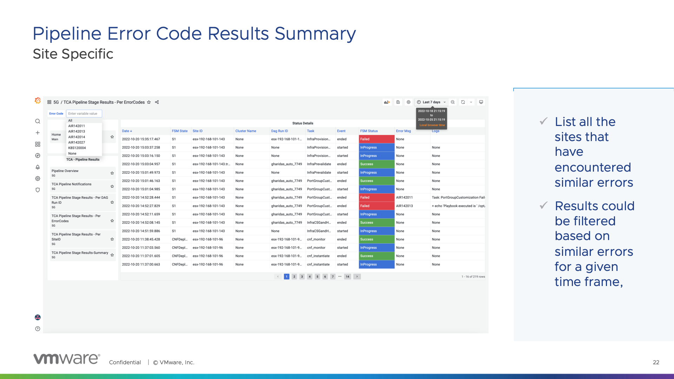Star the current dashboard title
Viewport: 674px width, 379px height.
[x=149, y=102]
